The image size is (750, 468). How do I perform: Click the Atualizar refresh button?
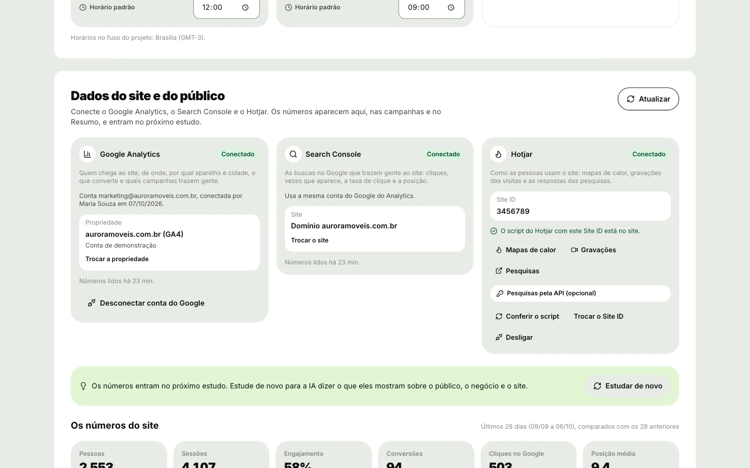point(648,99)
